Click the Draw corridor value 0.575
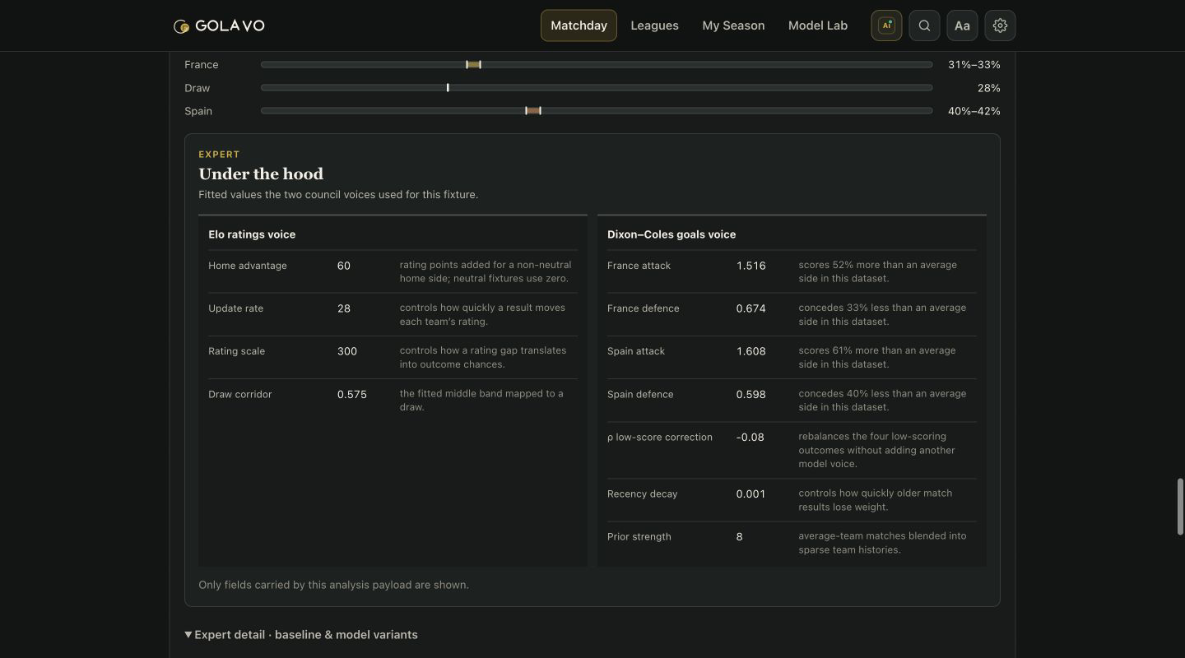Screen dimensions: 1185x658 [x=352, y=394]
